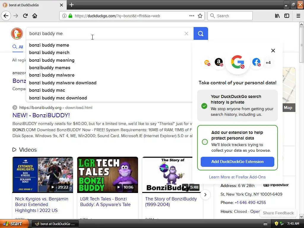
Task: Click the Amazon tracker icon
Action: click(x=219, y=62)
